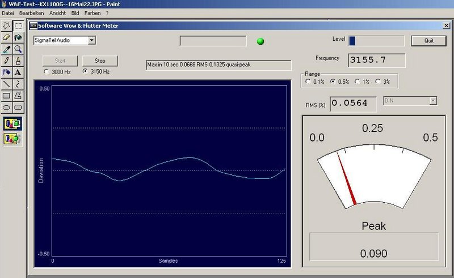Open the SigmaTel Audio device dropdown
Image resolution: width=454 pixels, height=278 pixels.
[92, 40]
